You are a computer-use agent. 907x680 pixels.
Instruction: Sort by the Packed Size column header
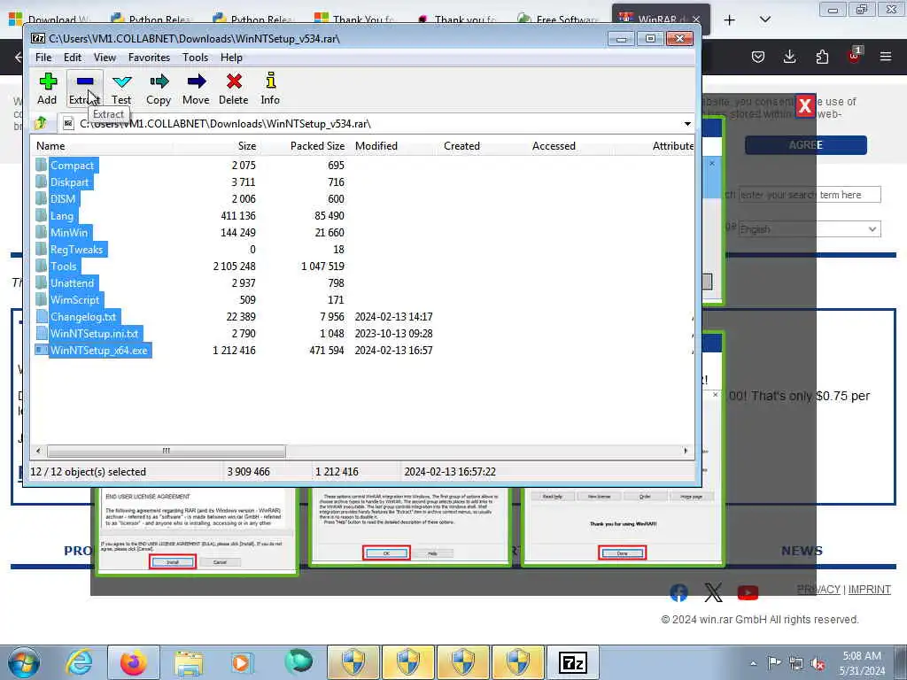pos(318,146)
